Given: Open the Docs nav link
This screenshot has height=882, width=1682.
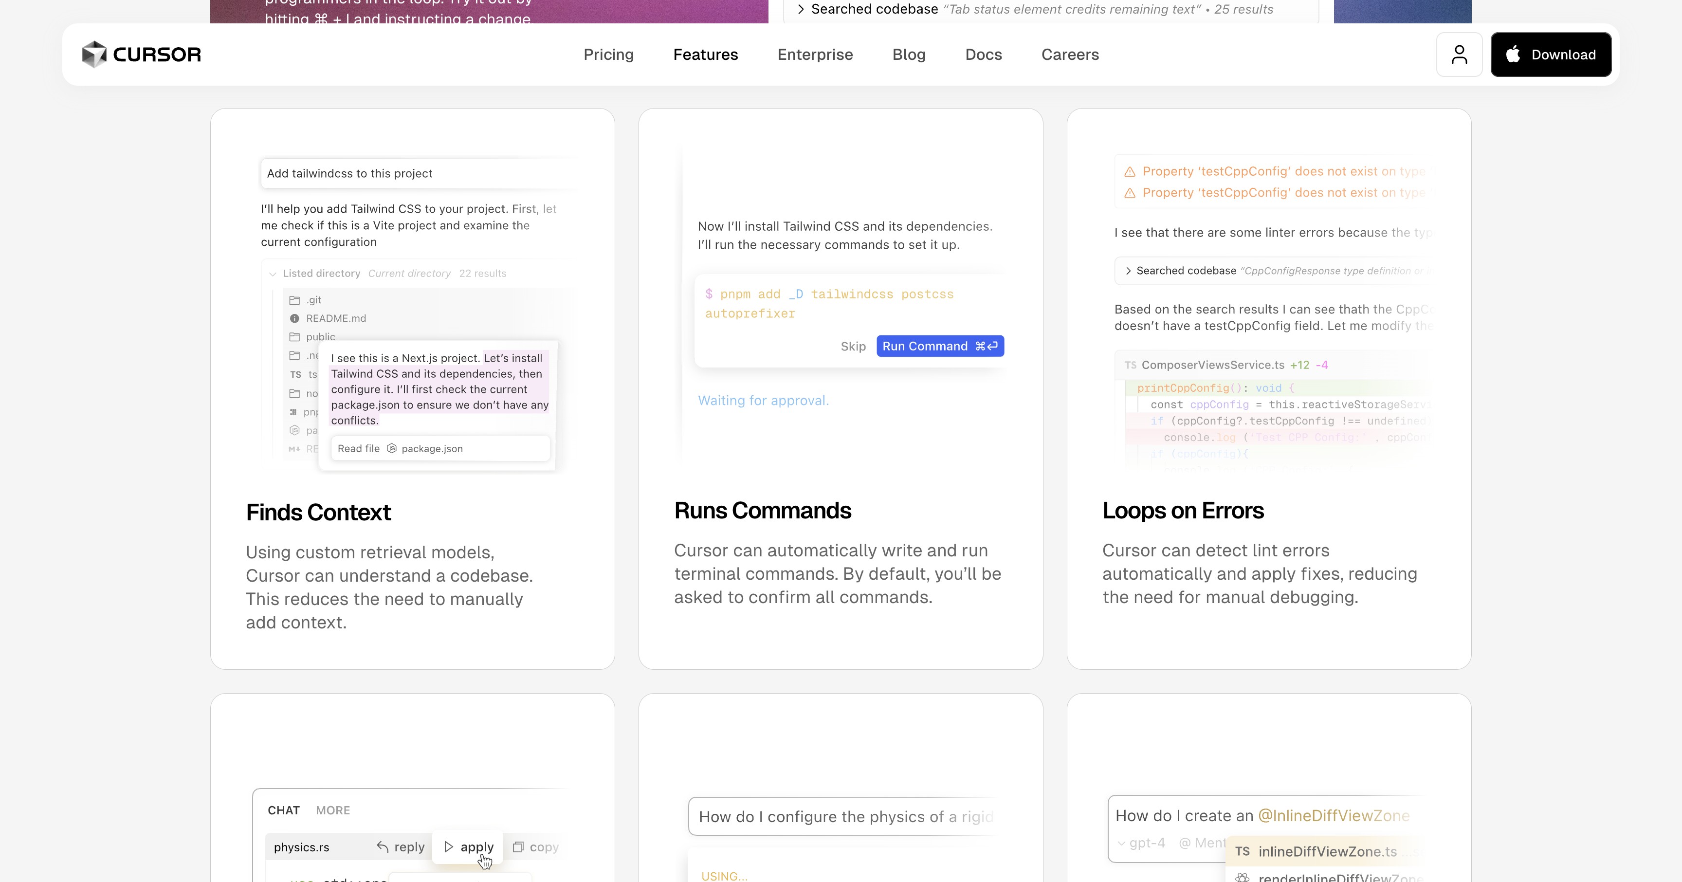Looking at the screenshot, I should tap(983, 54).
